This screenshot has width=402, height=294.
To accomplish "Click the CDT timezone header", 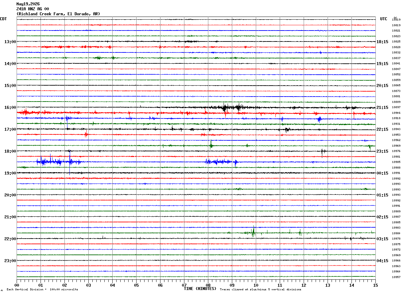I will click(x=3, y=19).
